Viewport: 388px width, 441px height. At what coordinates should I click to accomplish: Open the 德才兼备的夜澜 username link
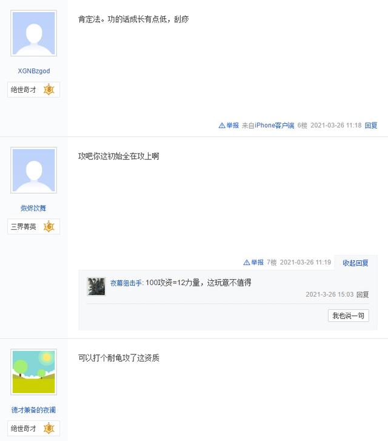pyautogui.click(x=34, y=410)
